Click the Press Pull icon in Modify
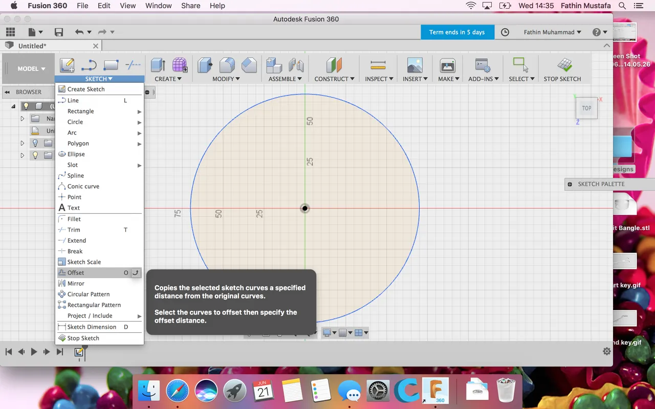655x409 pixels. point(205,65)
